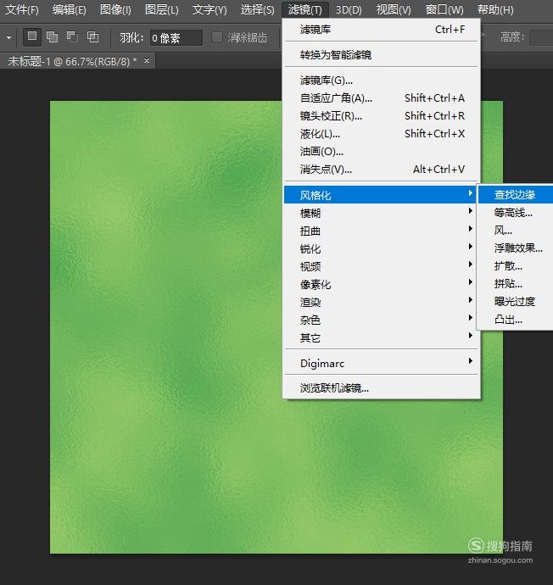This screenshot has height=585, width=553.
Task: Open the 图层(L) menu
Action: [x=161, y=9]
